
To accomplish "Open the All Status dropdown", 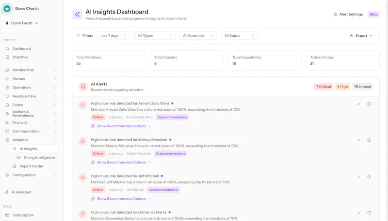I will pyautogui.click(x=240, y=36).
